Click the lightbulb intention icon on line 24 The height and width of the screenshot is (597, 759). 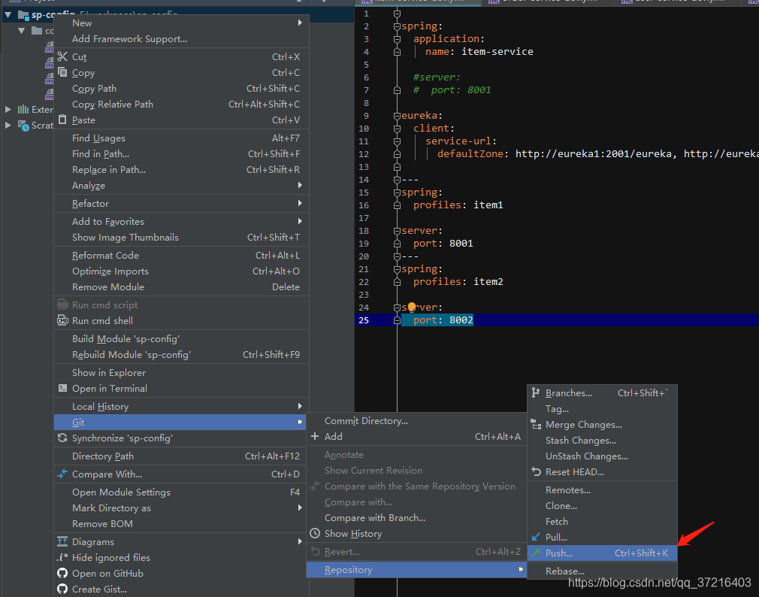click(412, 307)
